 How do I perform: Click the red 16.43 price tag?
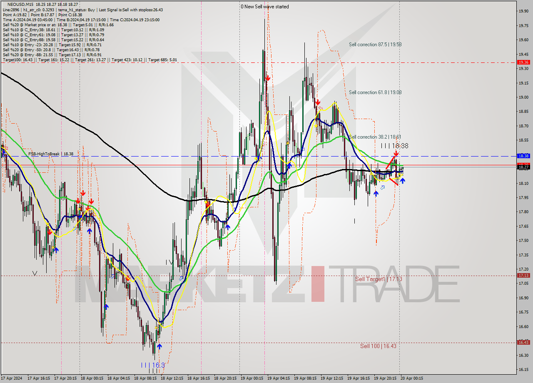523,342
